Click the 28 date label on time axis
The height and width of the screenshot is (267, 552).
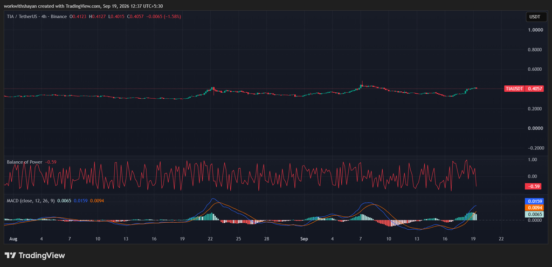point(267,239)
